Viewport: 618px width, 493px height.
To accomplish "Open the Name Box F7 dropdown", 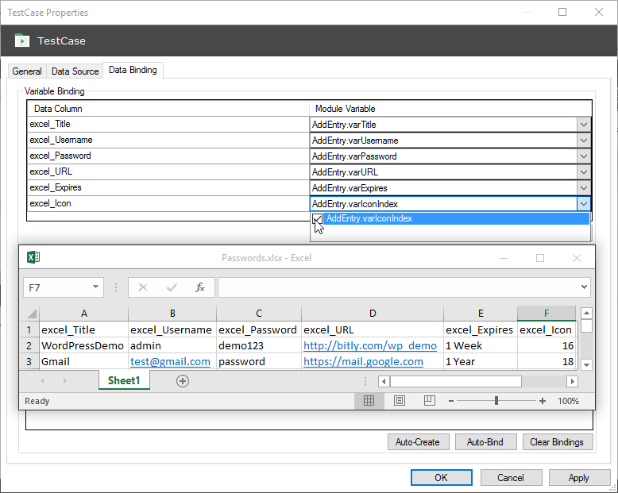I will 95,287.
